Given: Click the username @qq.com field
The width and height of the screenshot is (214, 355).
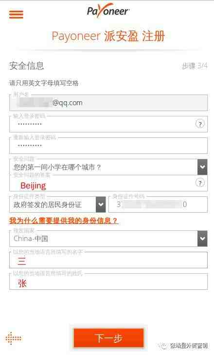Looking at the screenshot, I should pos(108,103).
